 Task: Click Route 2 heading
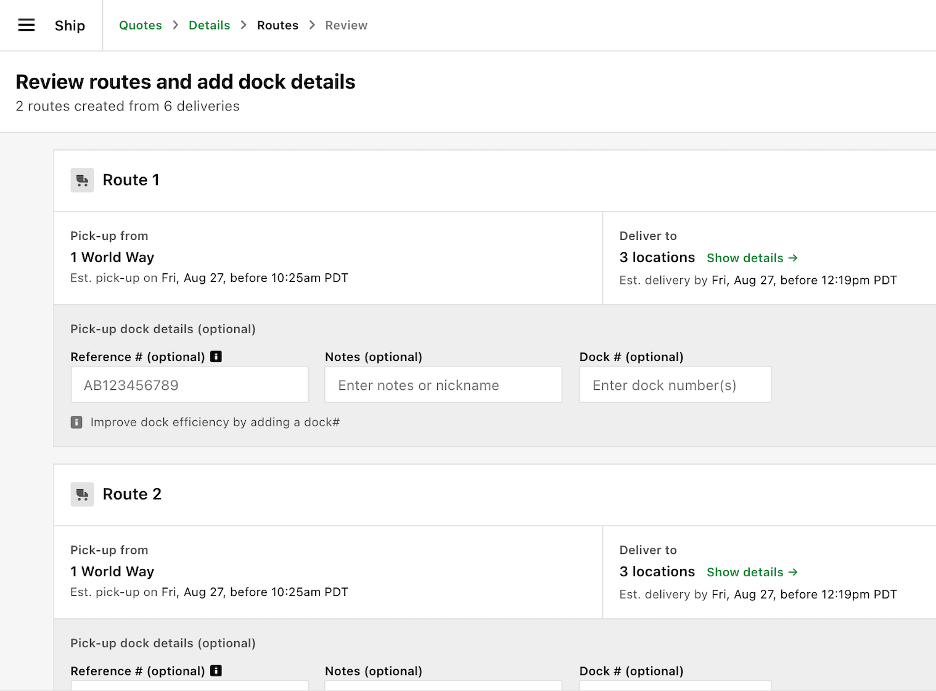132,494
